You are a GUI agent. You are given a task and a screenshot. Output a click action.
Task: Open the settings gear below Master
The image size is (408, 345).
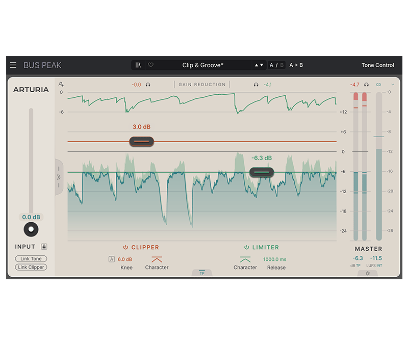coord(368,273)
